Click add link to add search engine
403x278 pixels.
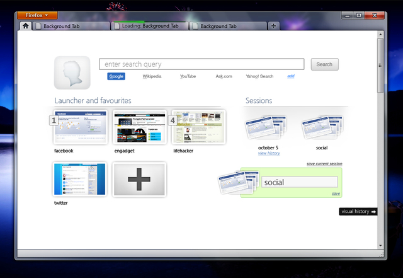(x=291, y=76)
